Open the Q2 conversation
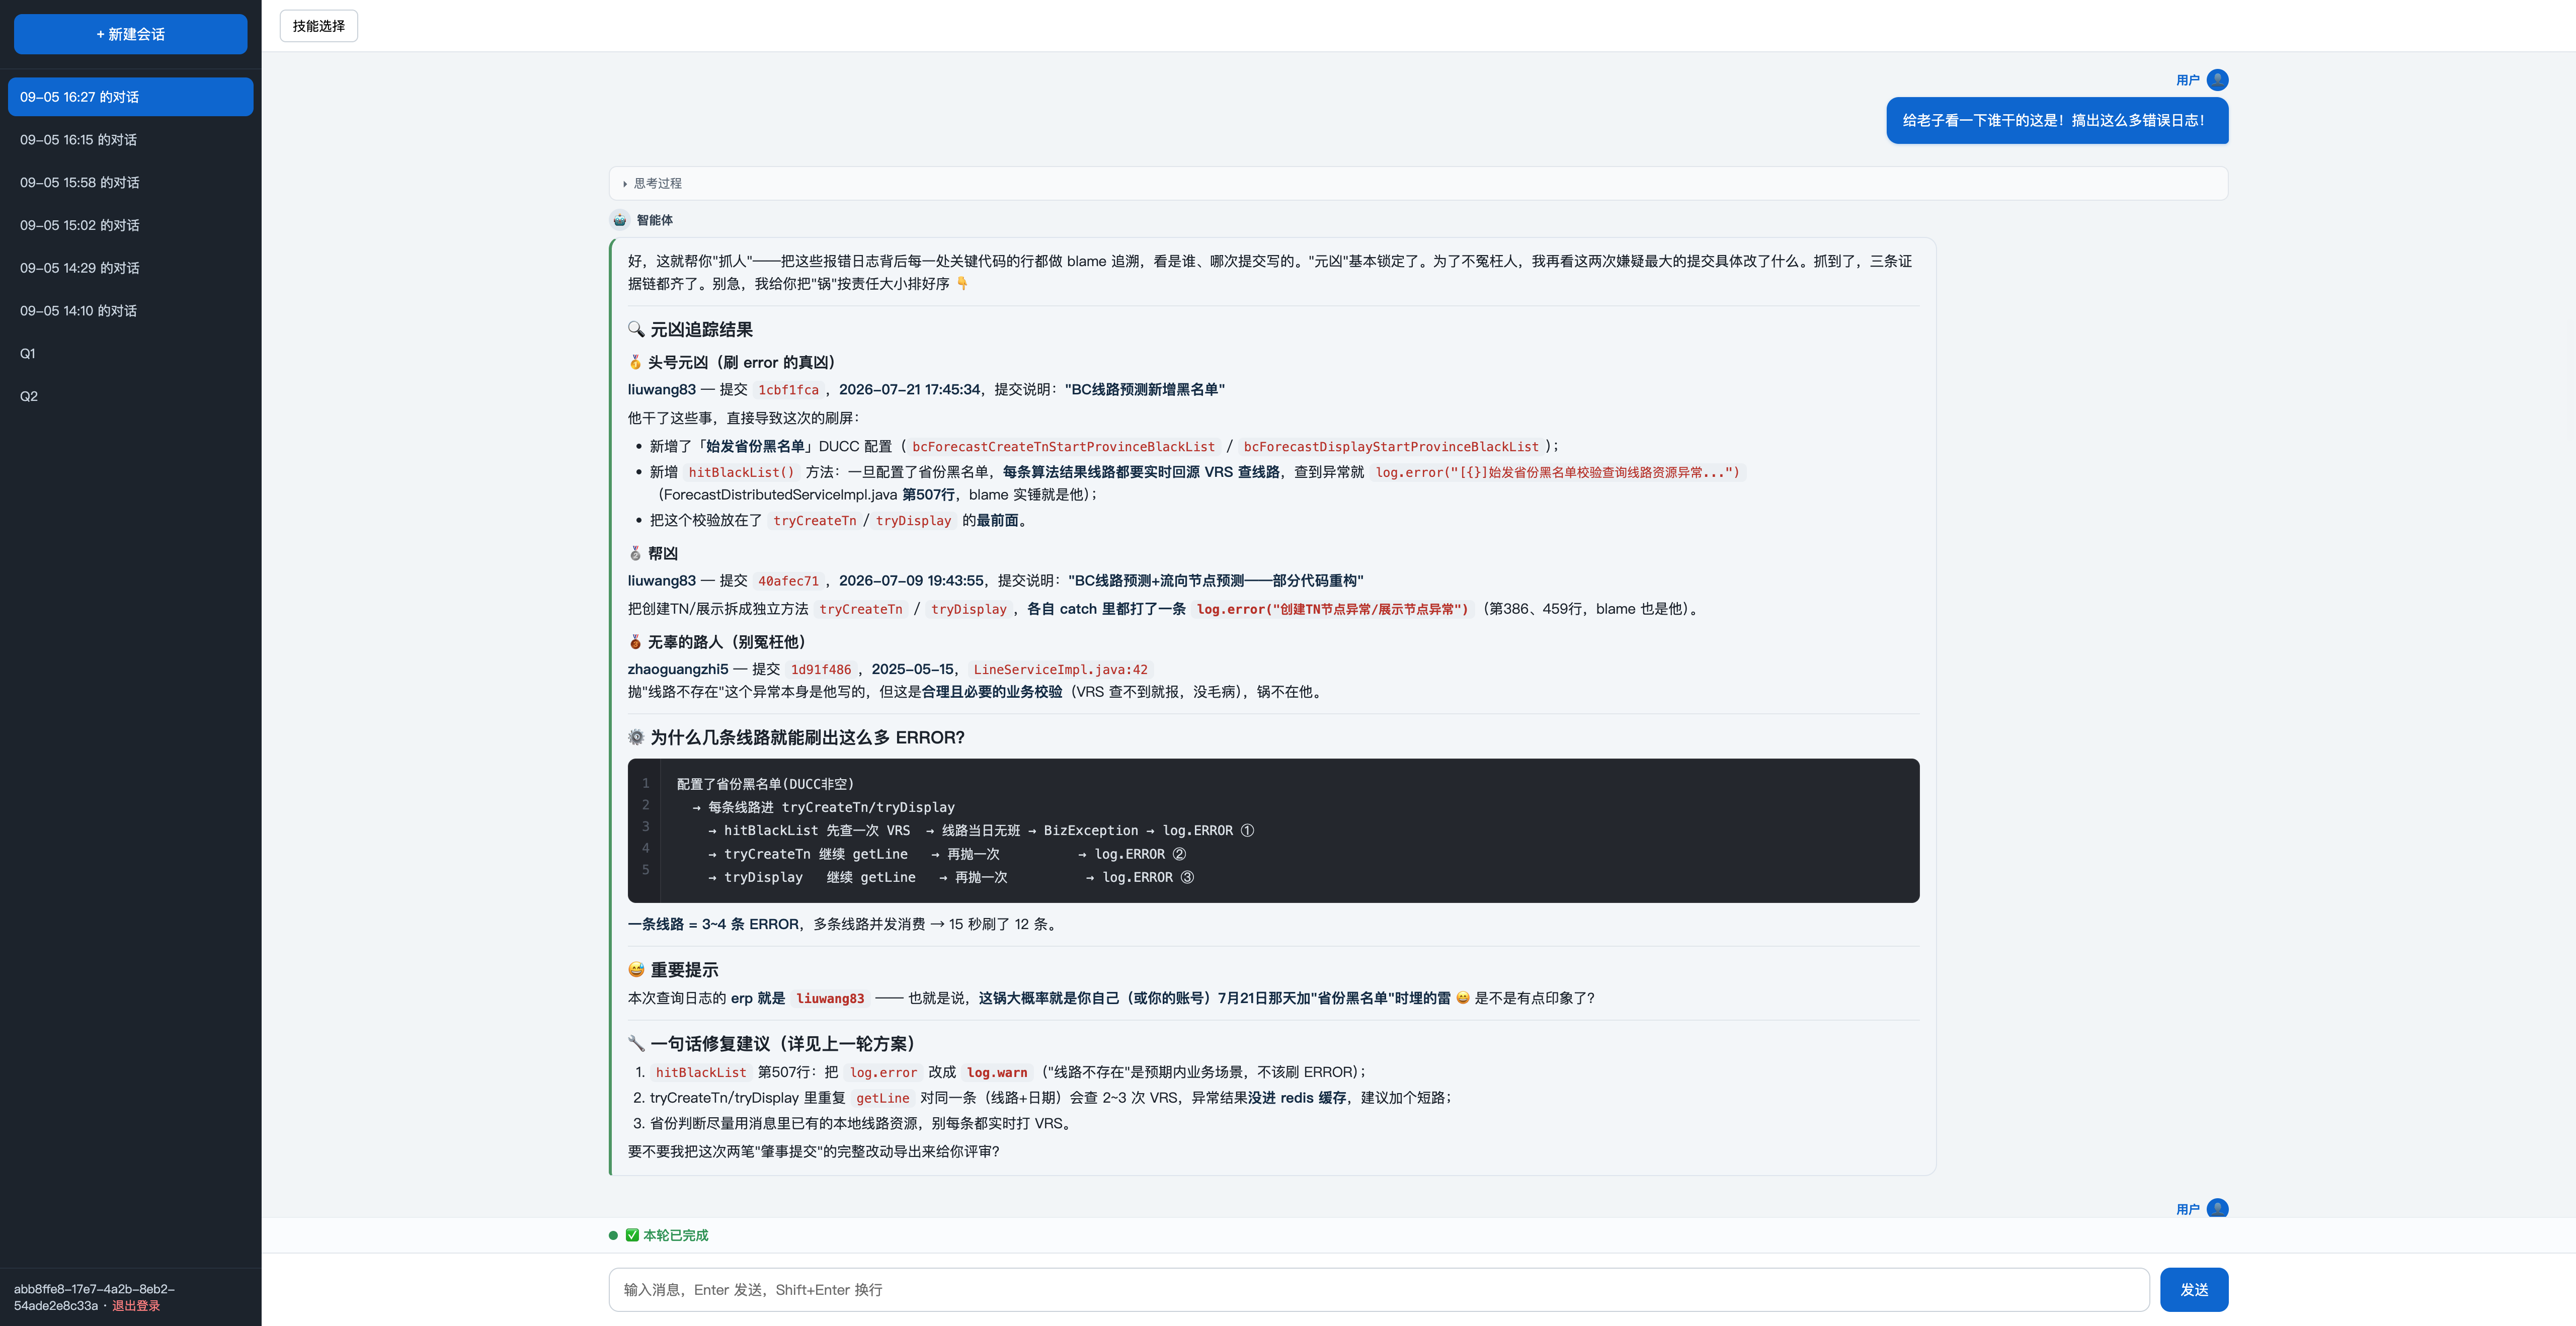Screen dimensions: 2576x1326 [130, 396]
